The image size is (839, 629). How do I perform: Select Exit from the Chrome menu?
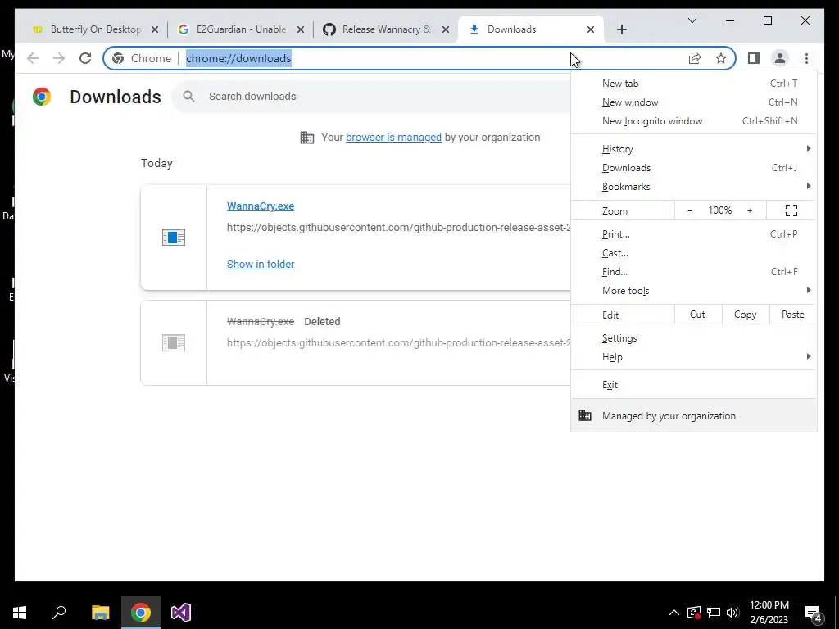click(693, 385)
